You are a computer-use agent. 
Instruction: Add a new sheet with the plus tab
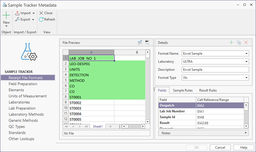point(110,126)
